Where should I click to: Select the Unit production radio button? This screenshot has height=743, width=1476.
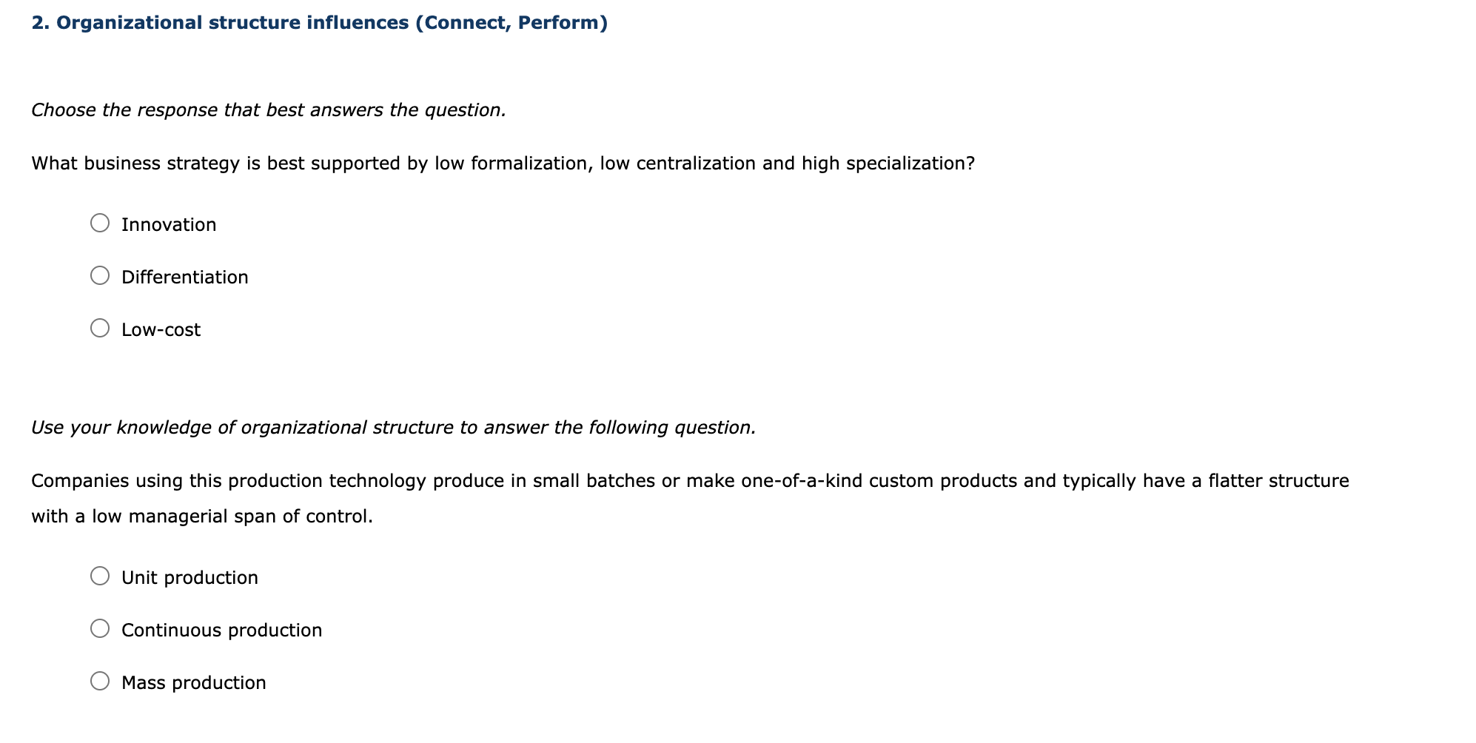[x=100, y=576]
